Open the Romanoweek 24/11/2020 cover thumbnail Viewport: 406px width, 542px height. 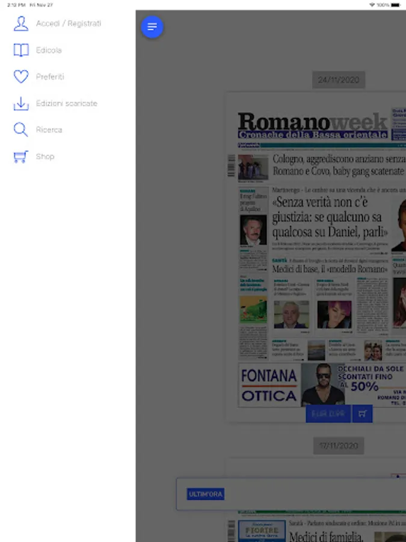pos(316,257)
